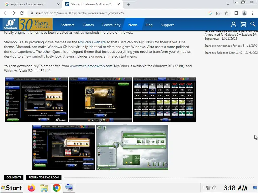Open the registration dialog screenshot thumbnail

[36, 100]
